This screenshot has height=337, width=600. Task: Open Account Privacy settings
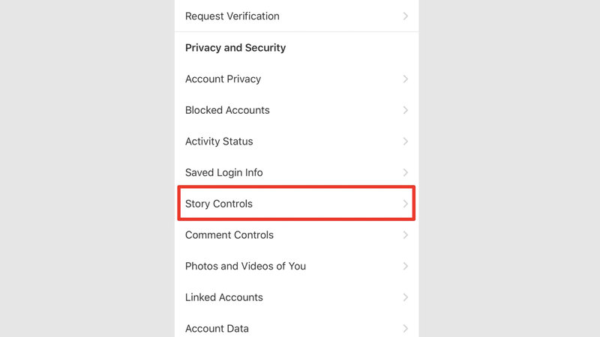223,79
